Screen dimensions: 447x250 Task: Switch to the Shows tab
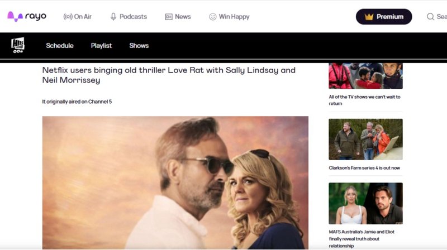[139, 46]
